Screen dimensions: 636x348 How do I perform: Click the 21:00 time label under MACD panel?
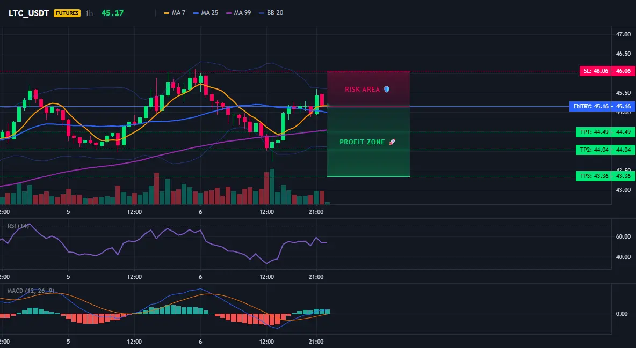coord(316,342)
